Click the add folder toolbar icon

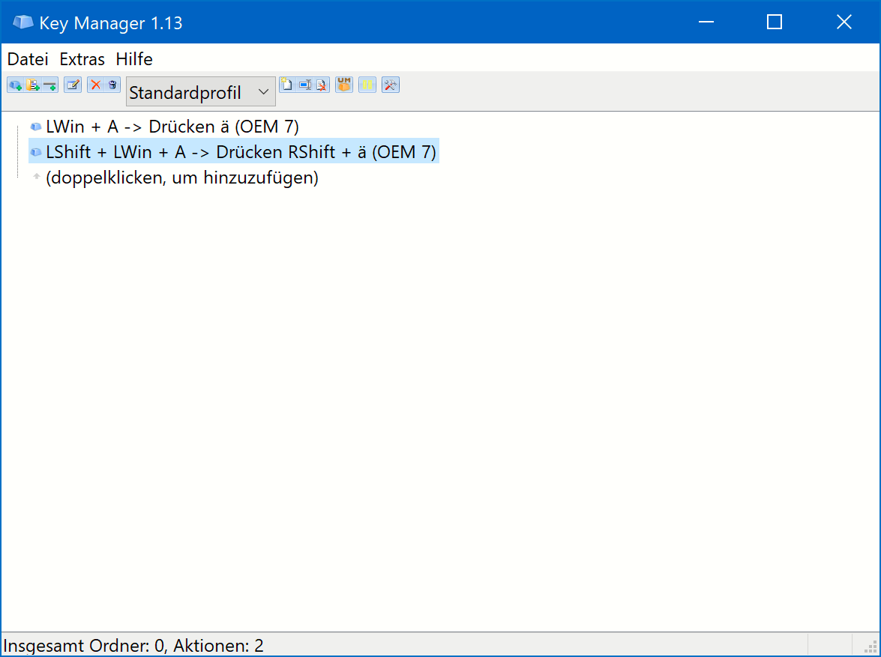coord(33,85)
